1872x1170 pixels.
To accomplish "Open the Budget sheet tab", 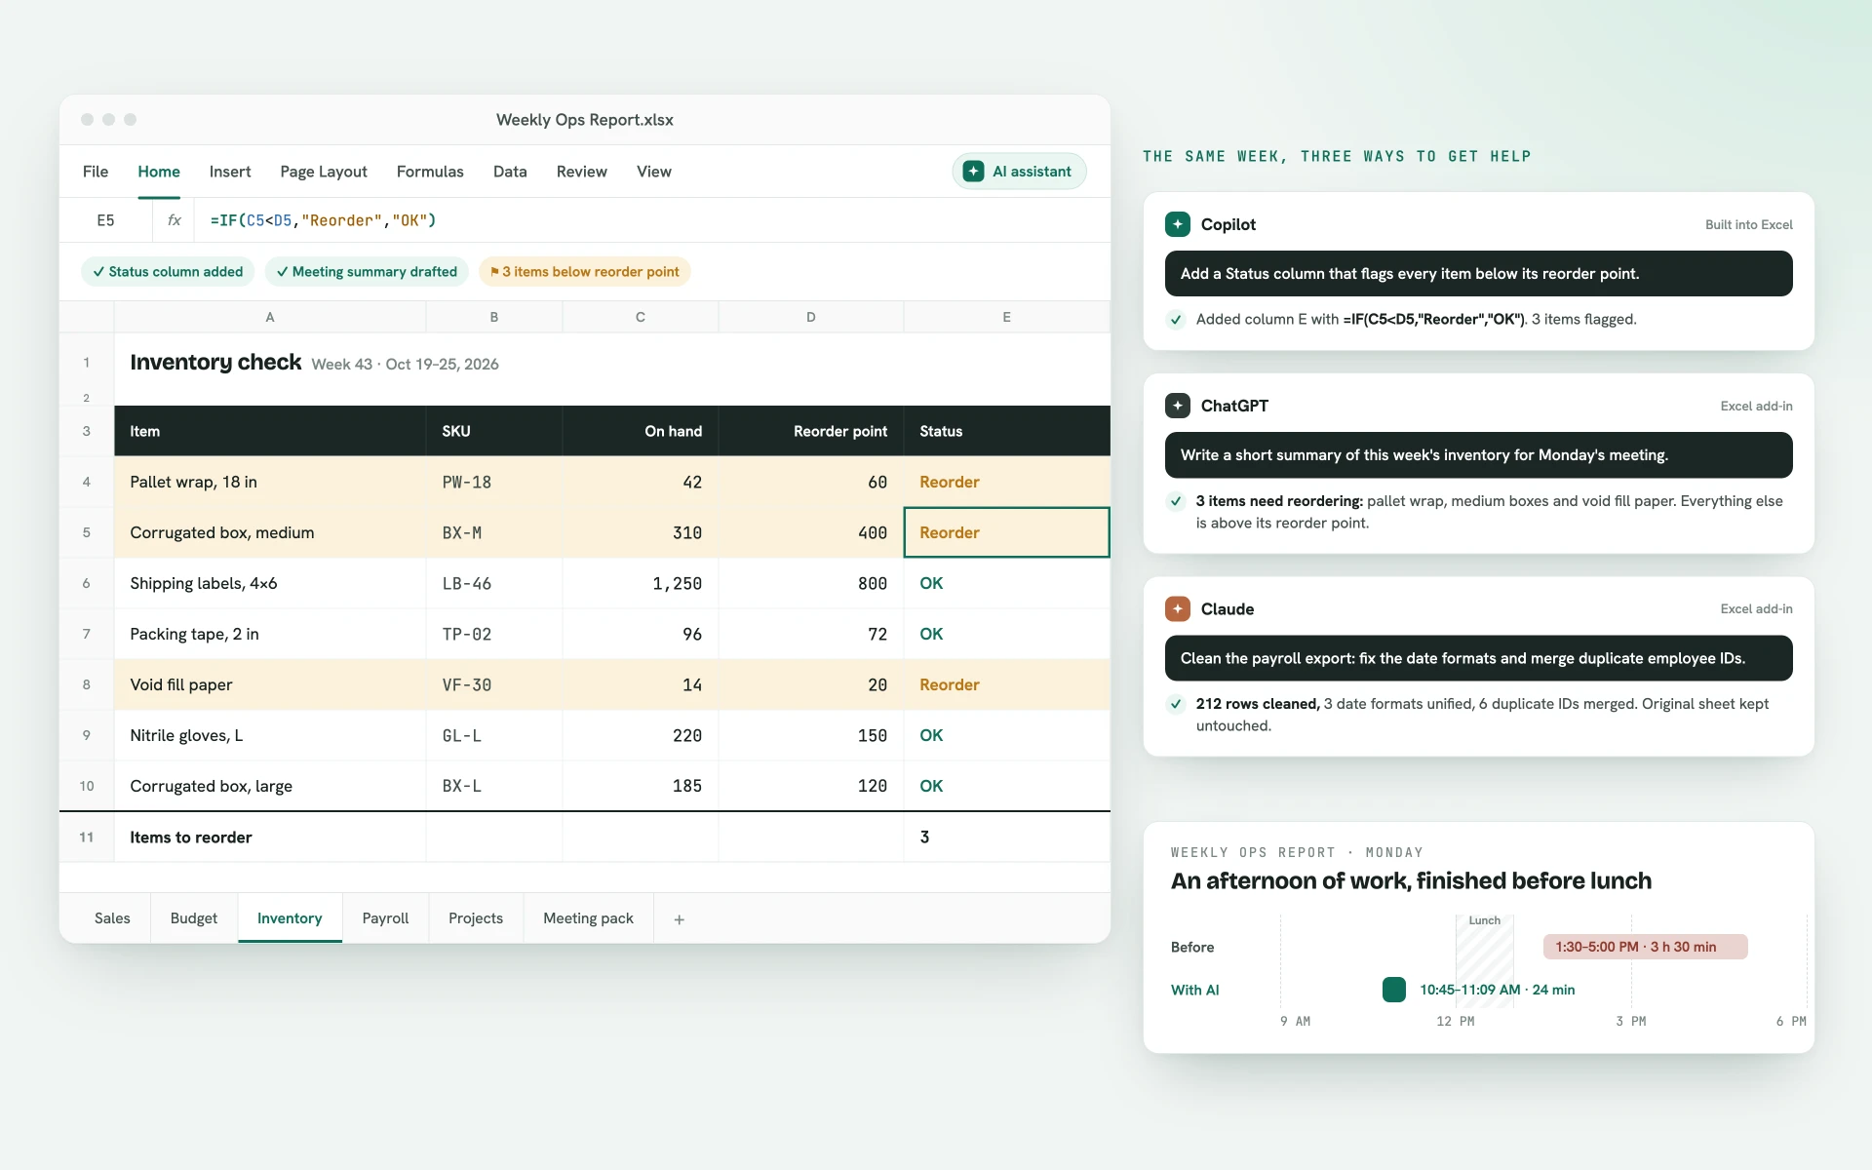I will pyautogui.click(x=194, y=918).
